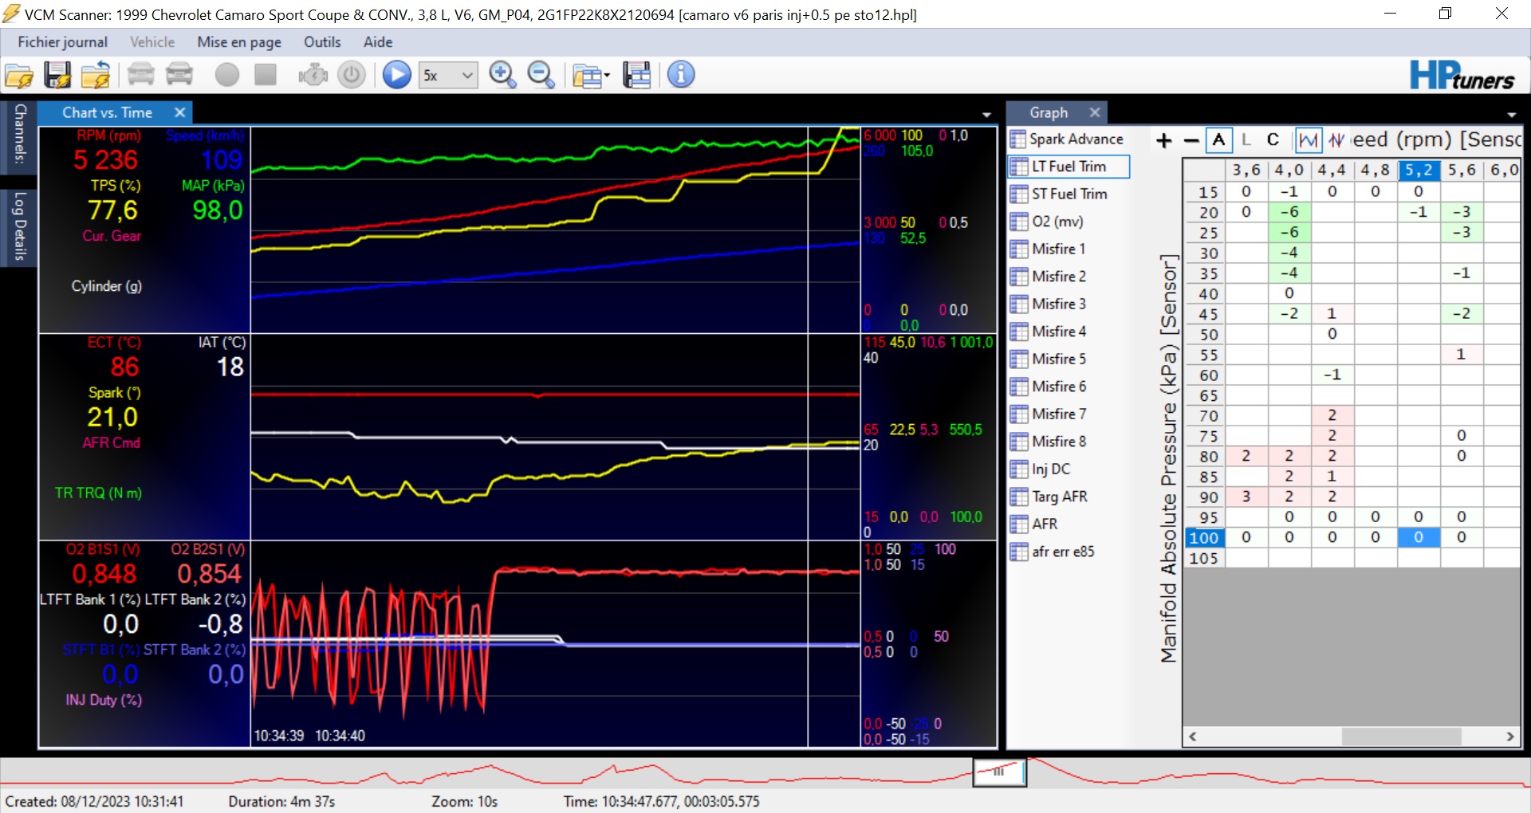
Task: Select the Spark Advance graph
Action: pos(1075,139)
